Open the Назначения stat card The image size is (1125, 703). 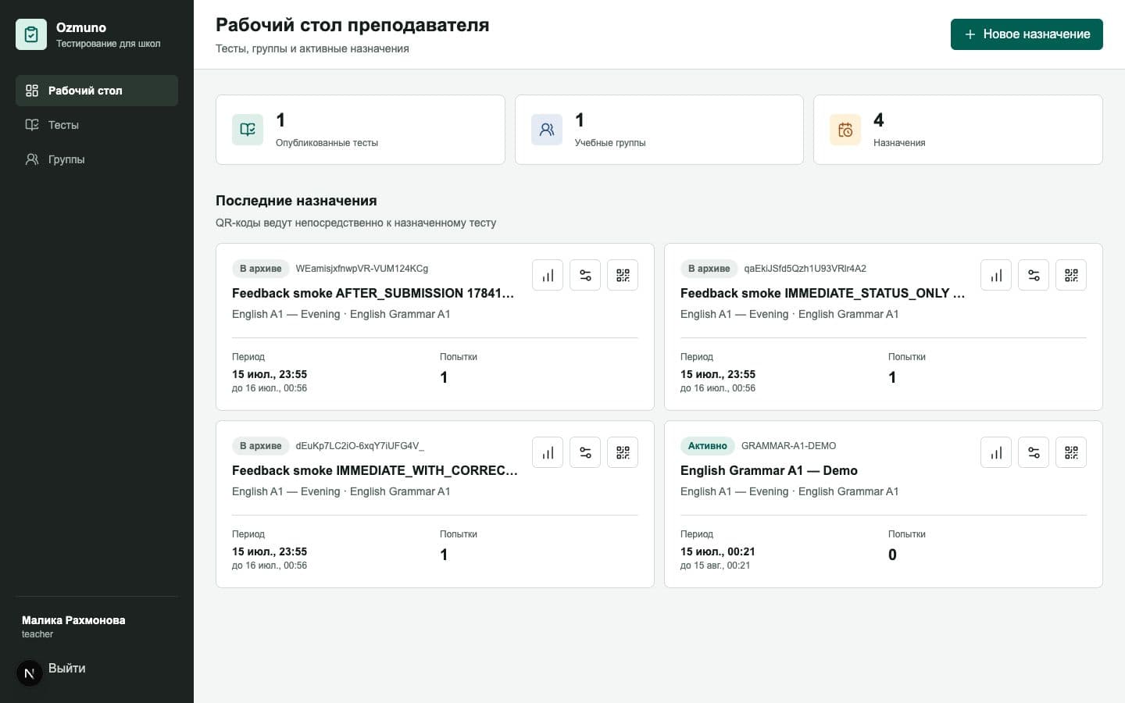tap(958, 130)
